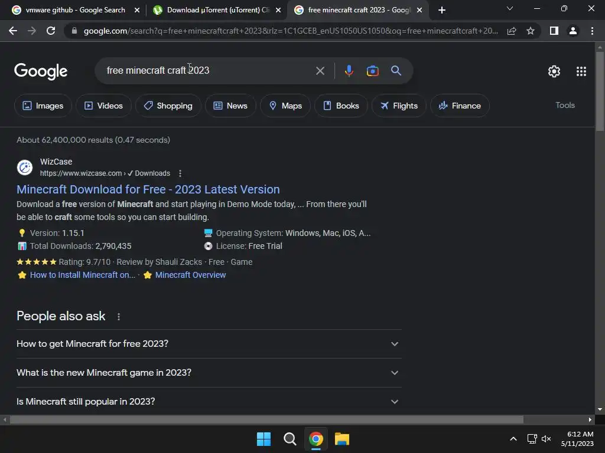Close the vmware github tab
605x453 pixels.
click(x=137, y=10)
